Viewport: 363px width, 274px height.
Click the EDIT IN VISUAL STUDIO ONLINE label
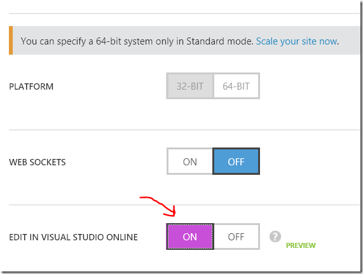point(73,237)
